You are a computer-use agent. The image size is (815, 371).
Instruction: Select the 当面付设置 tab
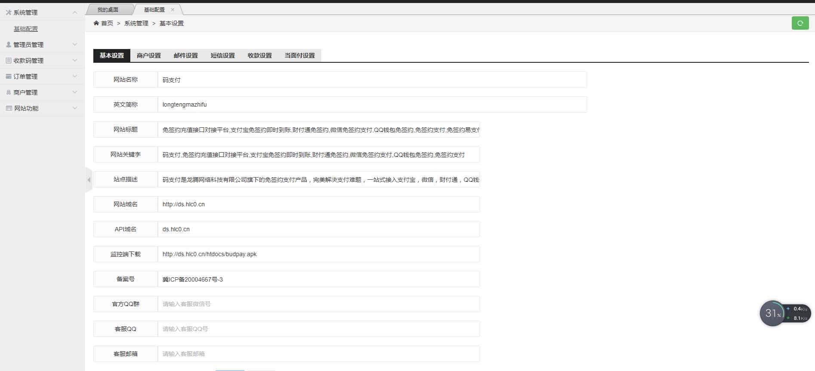[x=300, y=55]
